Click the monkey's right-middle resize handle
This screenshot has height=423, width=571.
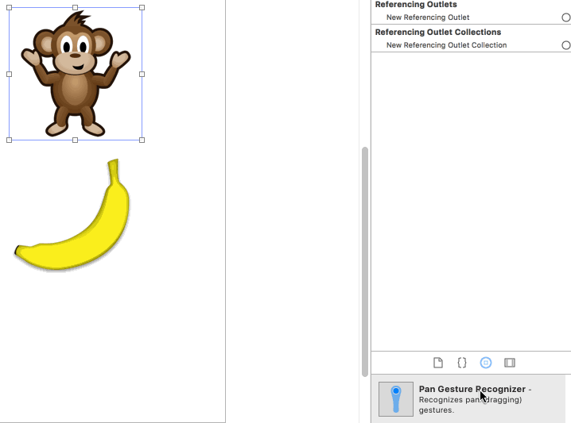[x=142, y=74]
